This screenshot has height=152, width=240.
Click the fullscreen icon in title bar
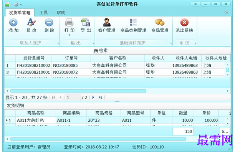pos(195,4)
